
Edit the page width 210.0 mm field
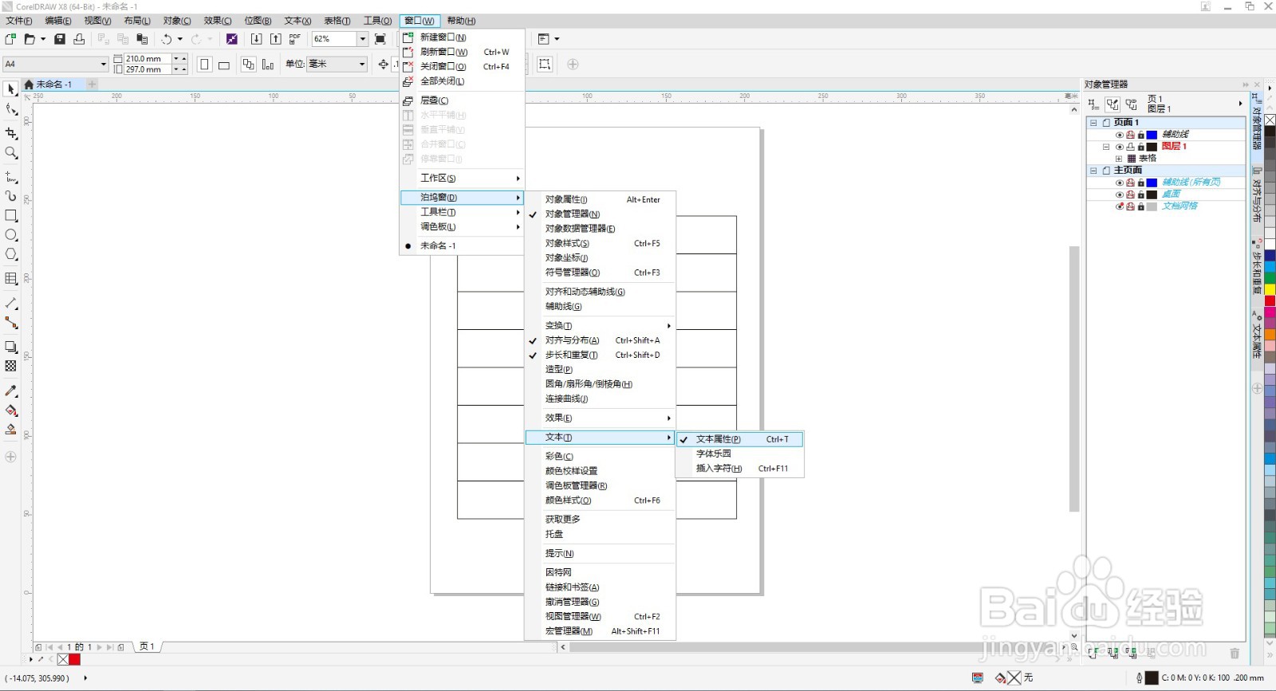[x=148, y=59]
